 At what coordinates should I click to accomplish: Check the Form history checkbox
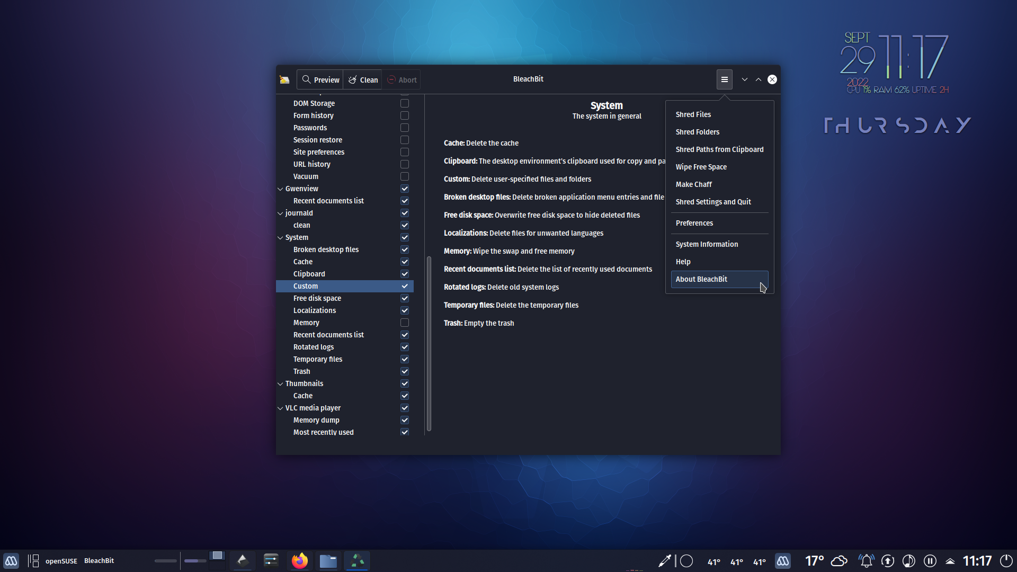405,115
